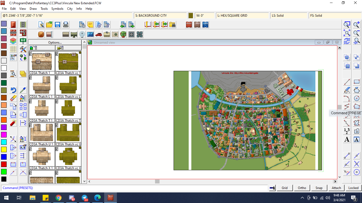Viewport: 362px width, 203px height.
Task: Toggle the Snap button
Action: (319, 188)
